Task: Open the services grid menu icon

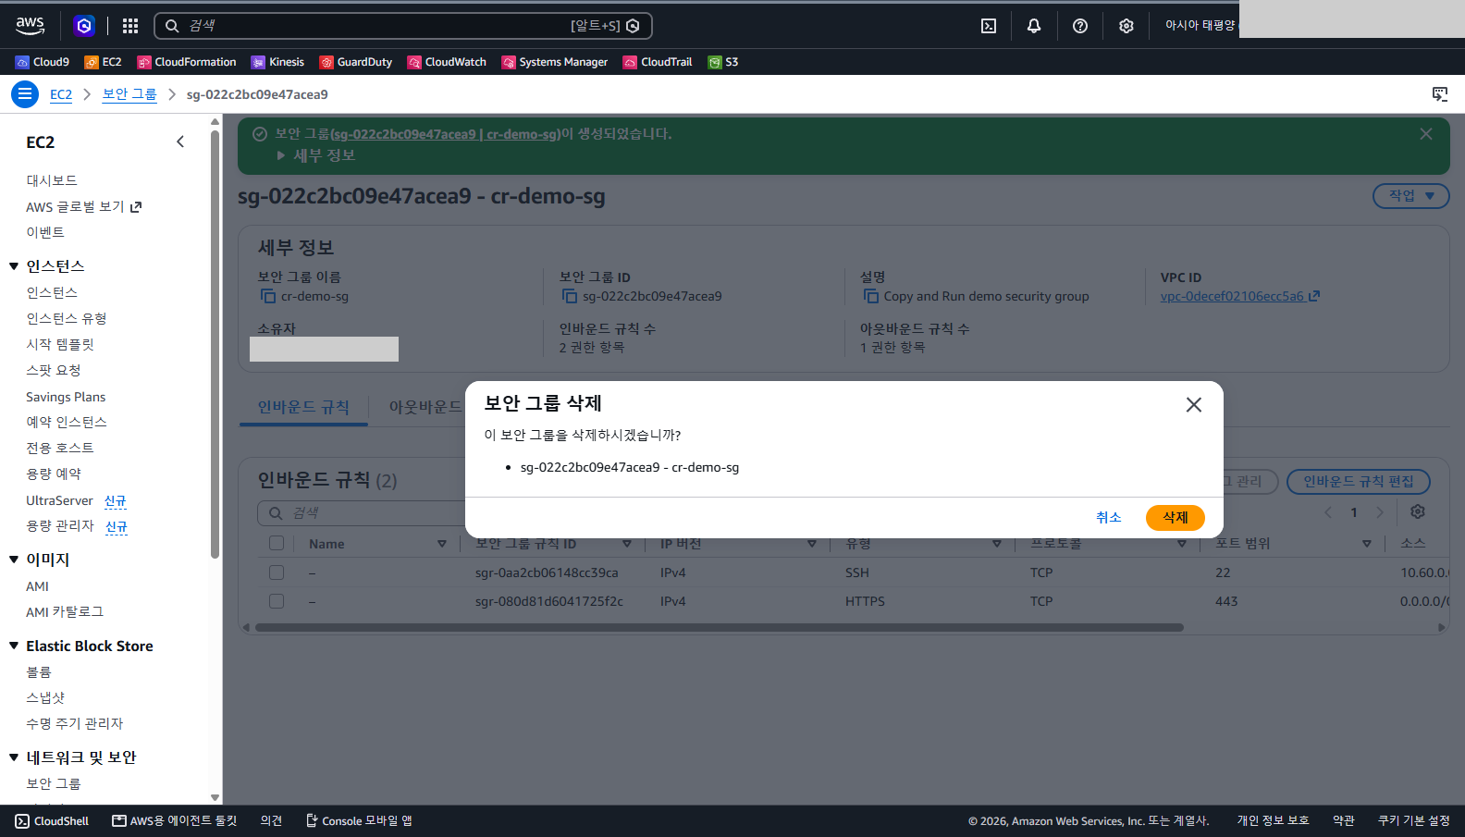Action: coord(130,26)
